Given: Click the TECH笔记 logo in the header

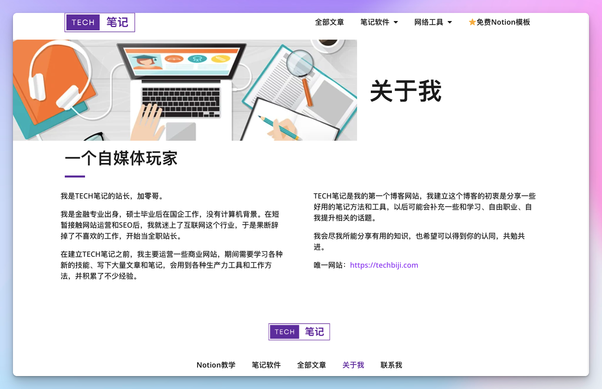Looking at the screenshot, I should 100,22.
